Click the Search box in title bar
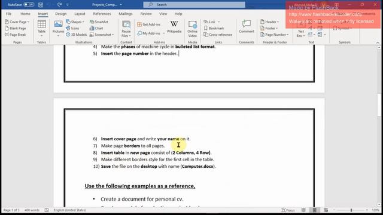The image size is (383, 215). [x=194, y=5]
